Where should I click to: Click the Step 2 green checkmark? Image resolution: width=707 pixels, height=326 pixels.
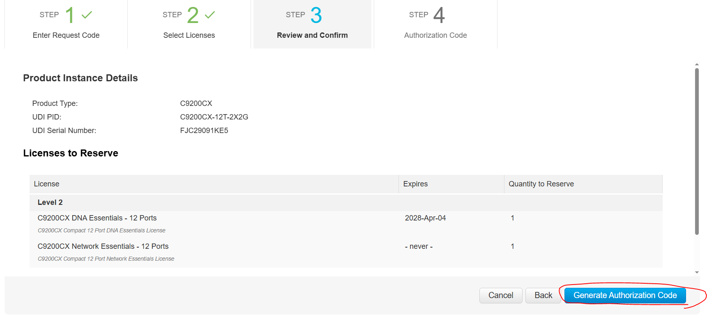point(210,15)
